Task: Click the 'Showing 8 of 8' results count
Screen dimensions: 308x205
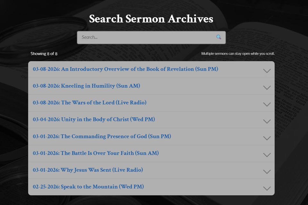Action: pyautogui.click(x=44, y=53)
